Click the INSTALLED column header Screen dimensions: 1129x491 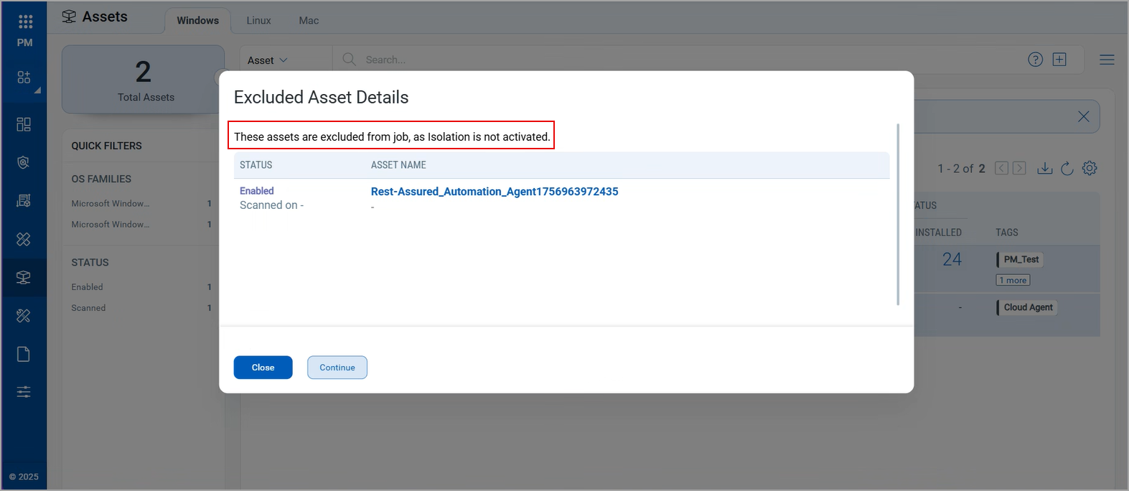939,233
